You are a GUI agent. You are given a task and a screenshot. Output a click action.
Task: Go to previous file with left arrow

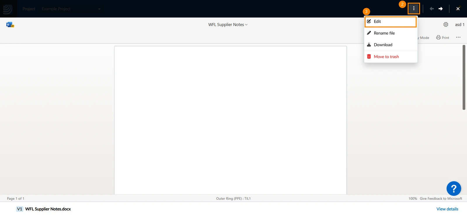point(432,9)
